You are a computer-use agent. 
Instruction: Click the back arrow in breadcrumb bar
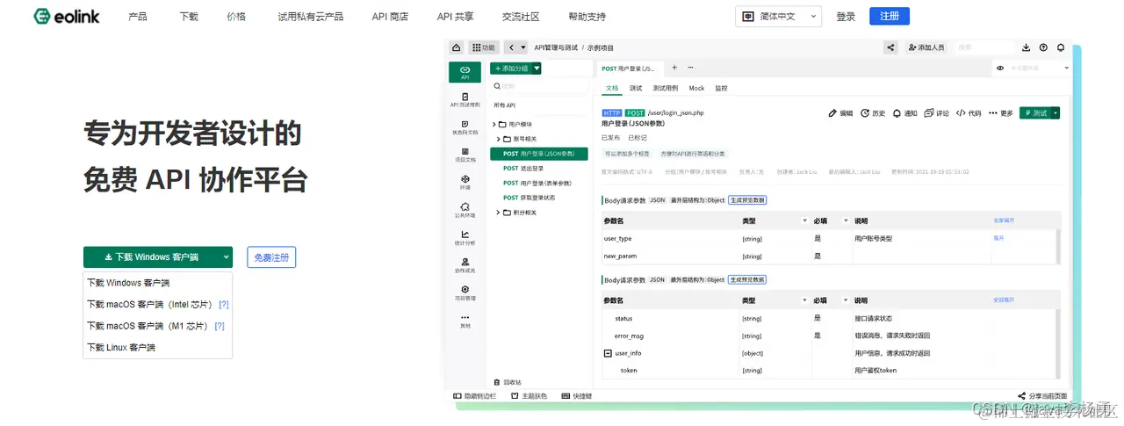coord(510,47)
